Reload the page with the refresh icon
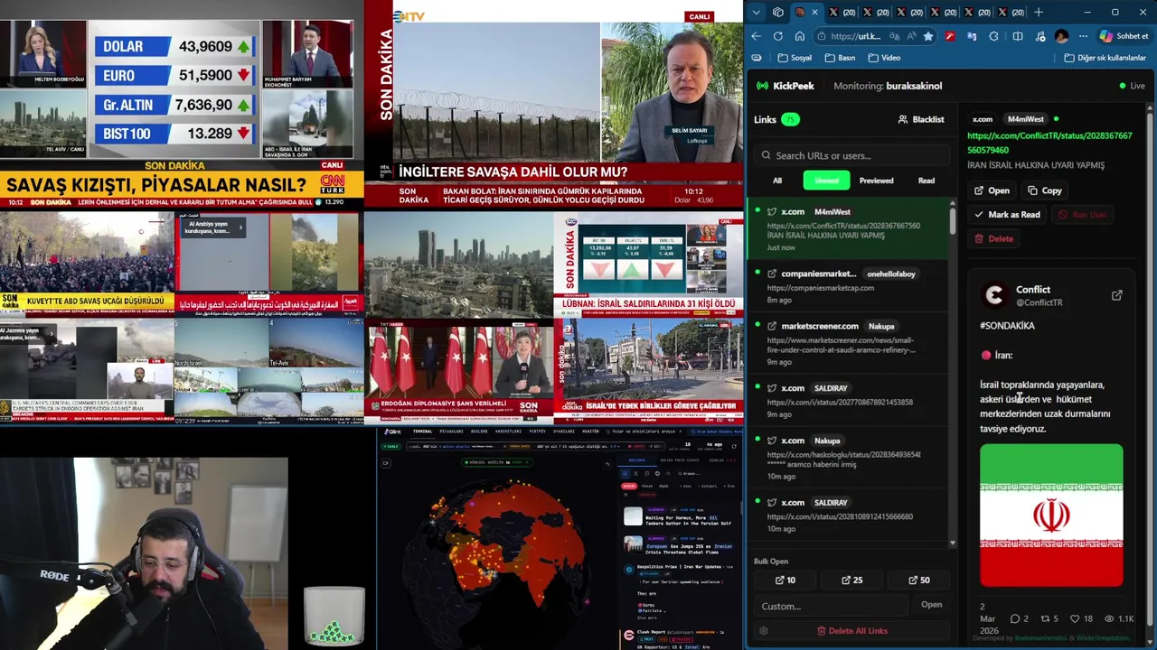This screenshot has width=1157, height=650. coord(778,36)
